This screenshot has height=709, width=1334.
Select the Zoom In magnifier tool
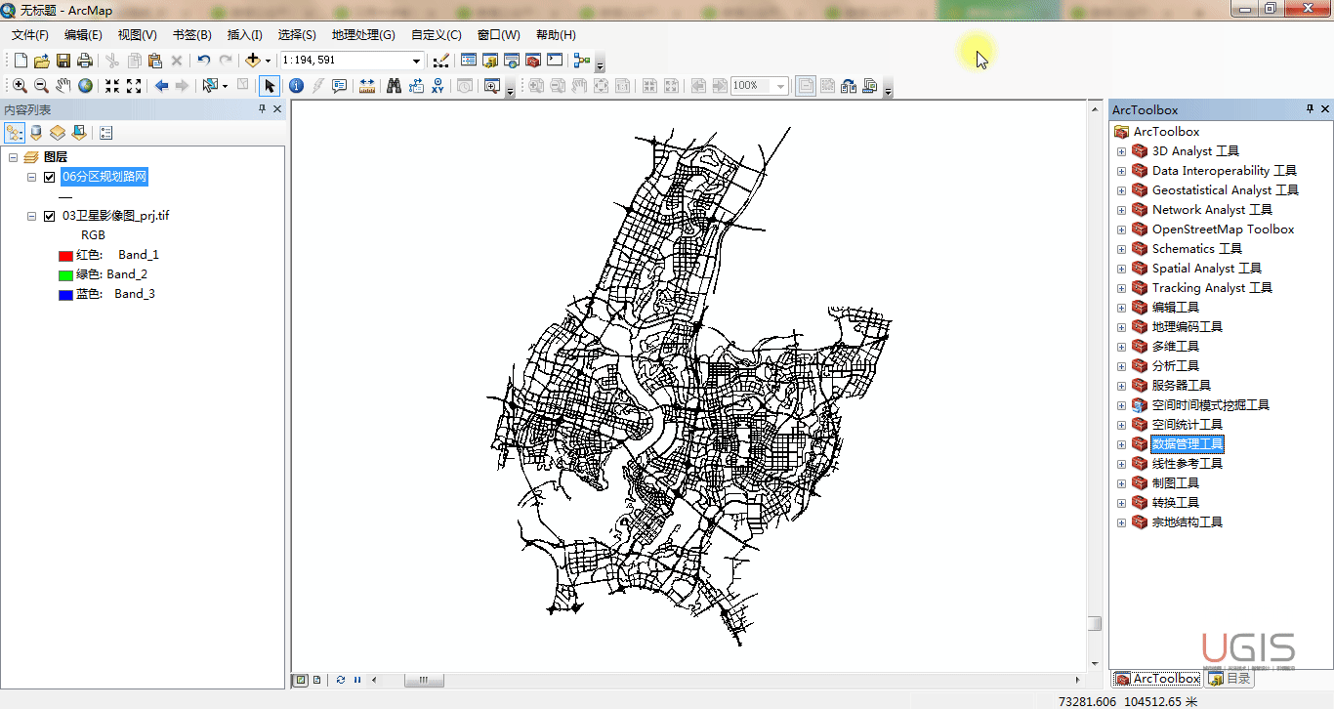click(20, 86)
